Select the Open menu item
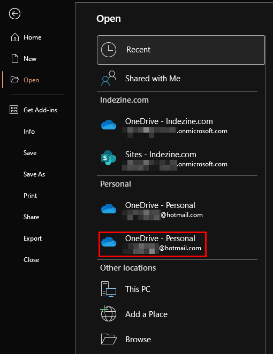Viewport: 273px width, 354px height. [x=31, y=80]
